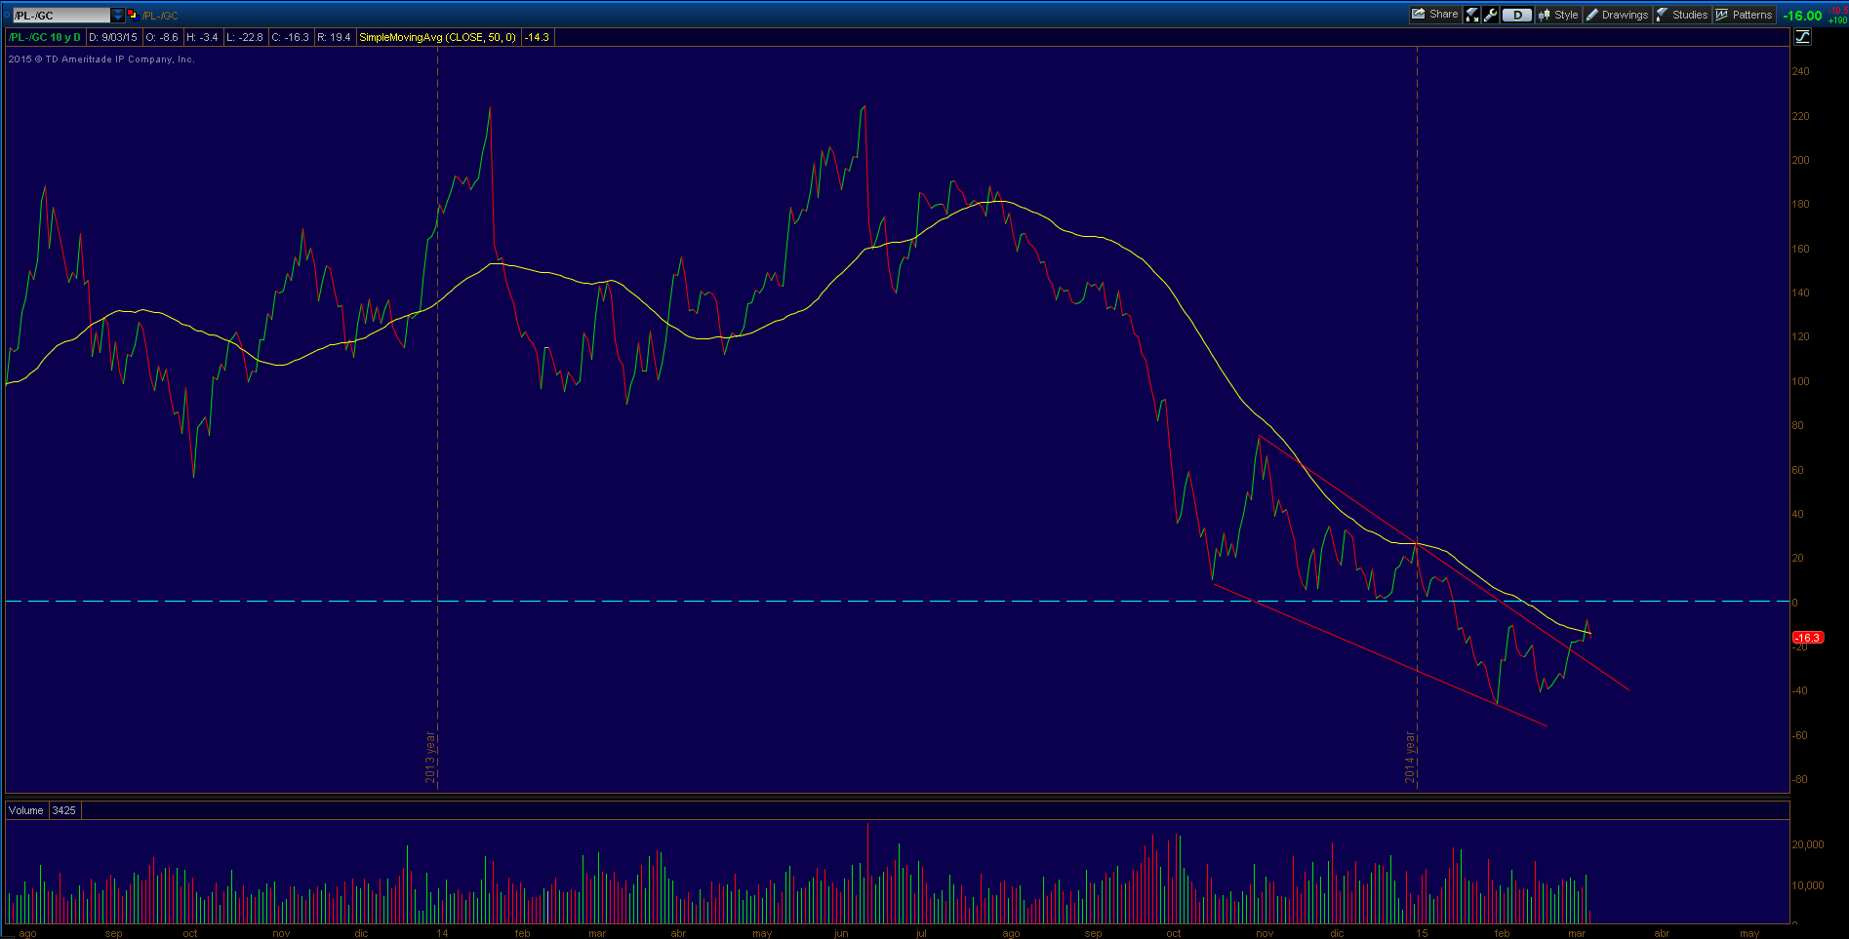Click the high value H: -3.4
1849x939 pixels.
pos(202,37)
